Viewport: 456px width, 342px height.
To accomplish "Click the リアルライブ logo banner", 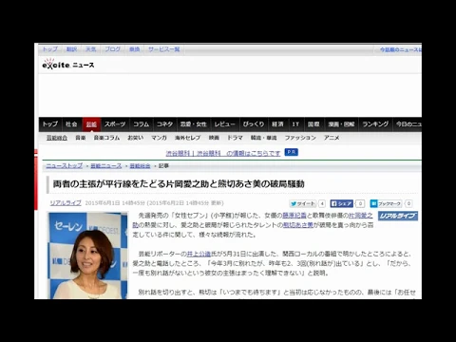I will point(398,216).
